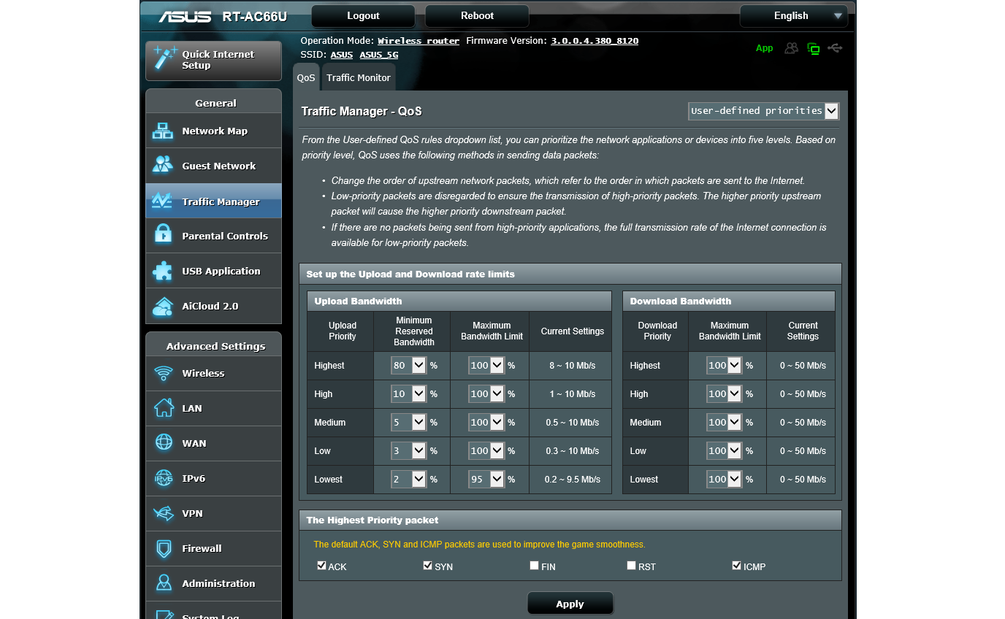
Task: Click the Guest Network people icon
Action: click(163, 165)
